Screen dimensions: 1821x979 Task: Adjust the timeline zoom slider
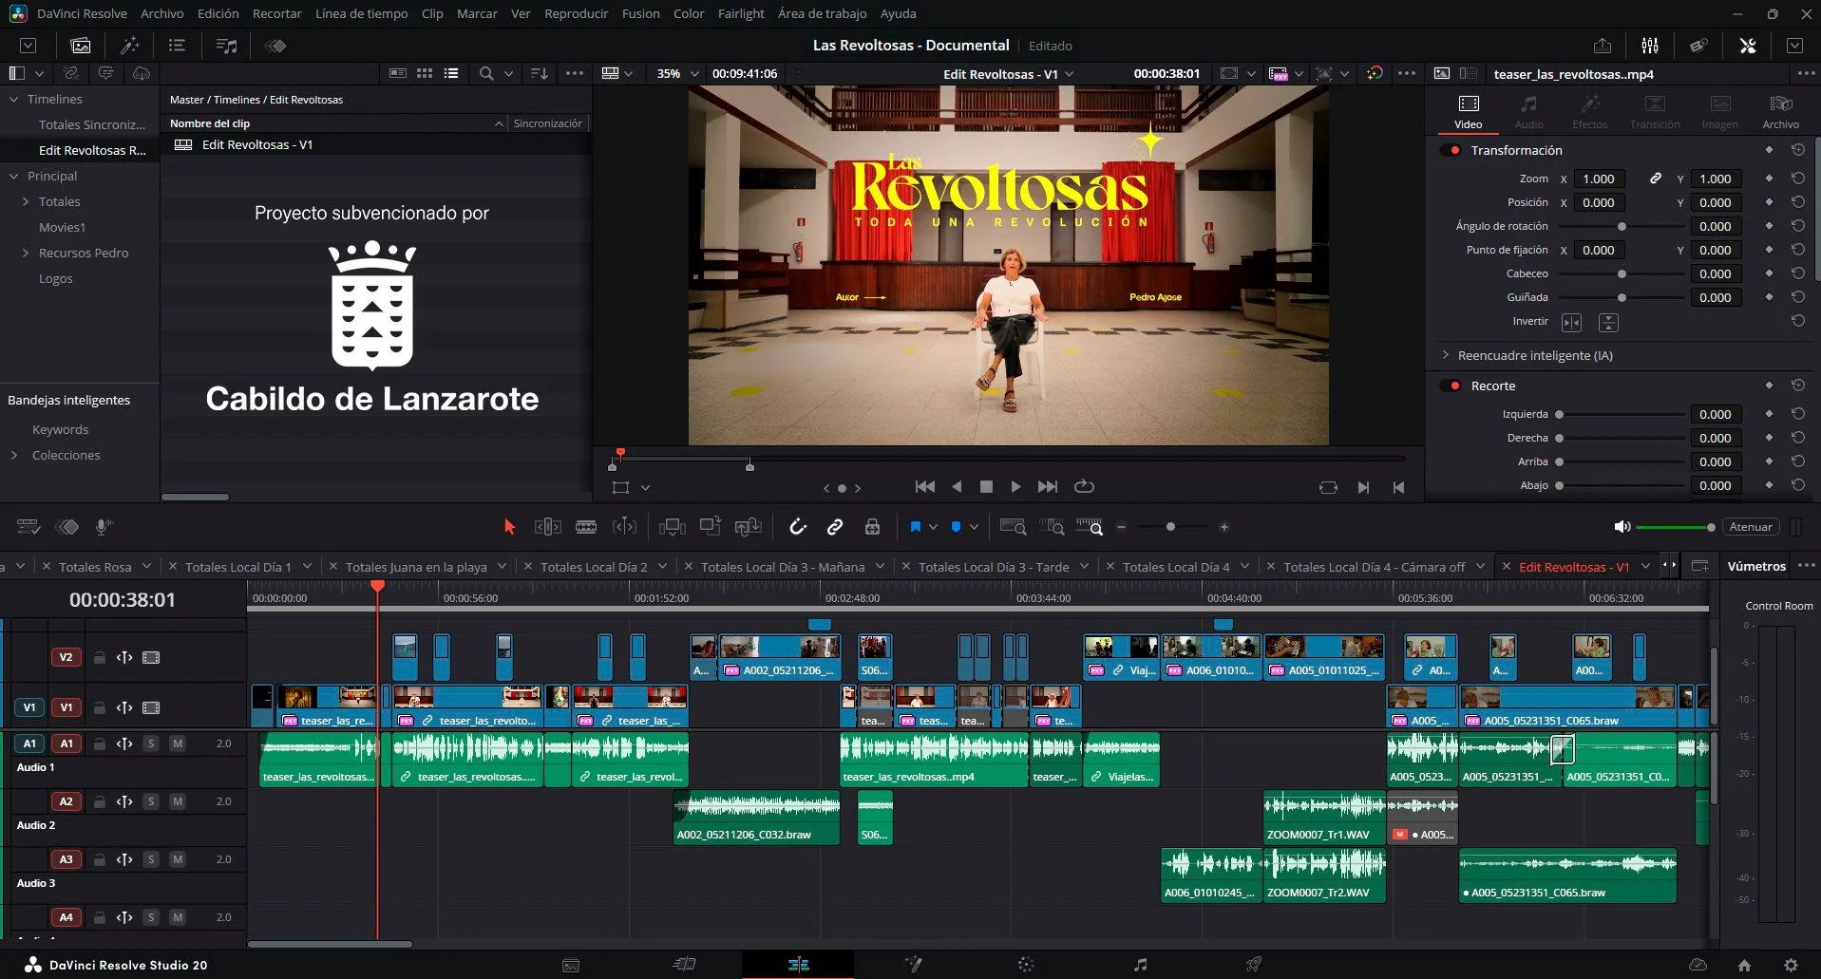(1171, 527)
